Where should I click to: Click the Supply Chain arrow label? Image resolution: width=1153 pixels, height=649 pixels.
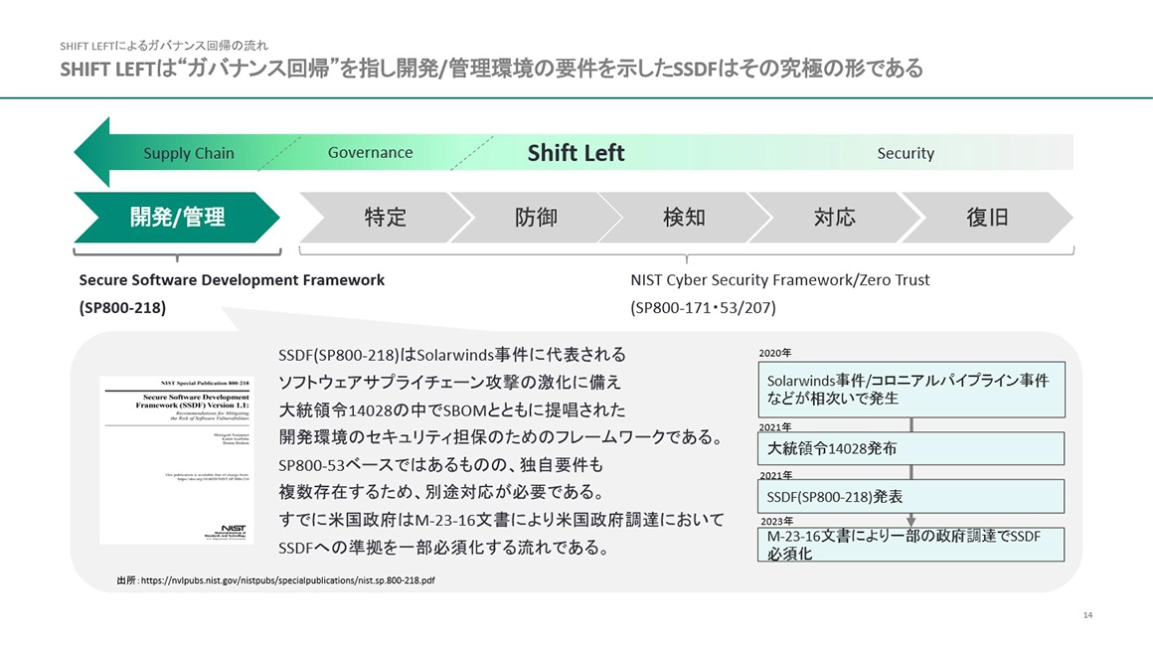tap(188, 153)
